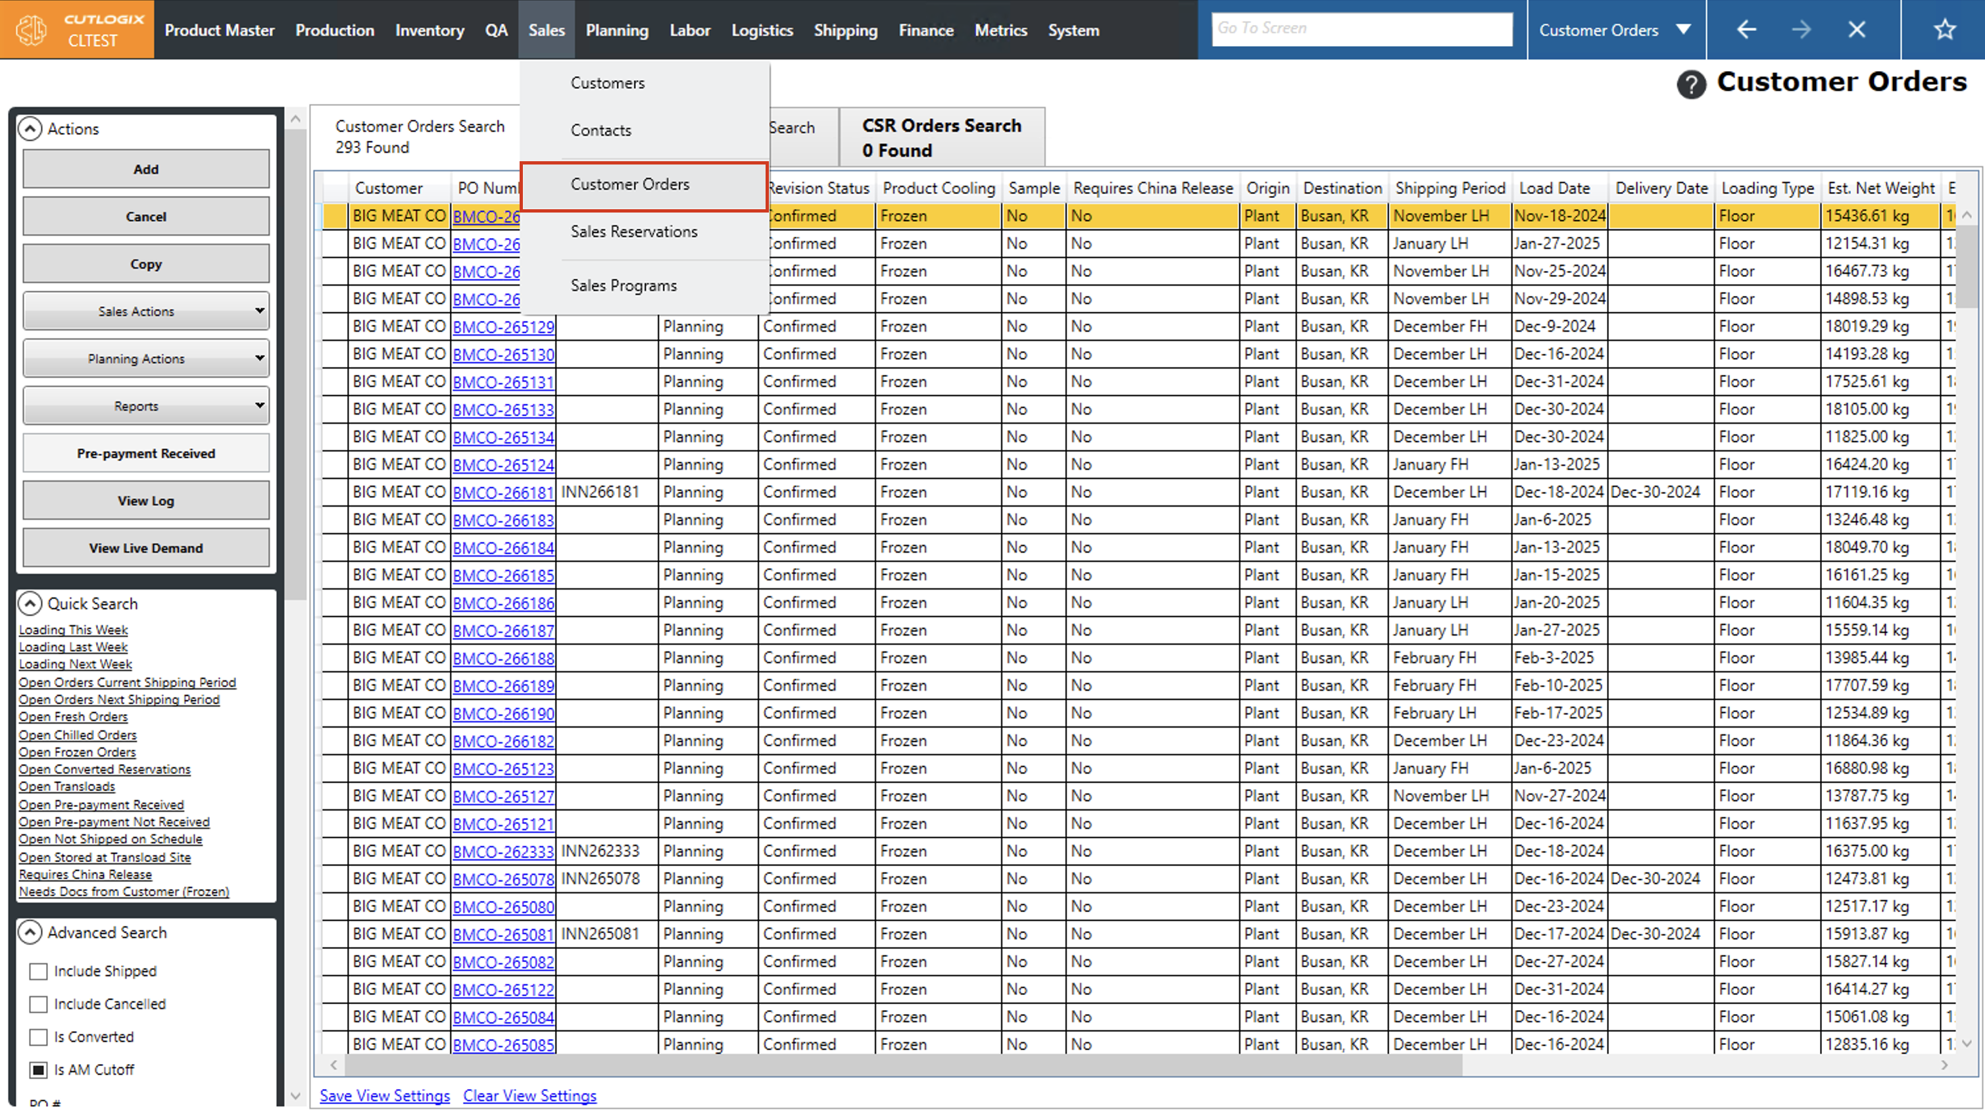Click the X close screen icon
The width and height of the screenshot is (1985, 1112).
coord(1857,30)
